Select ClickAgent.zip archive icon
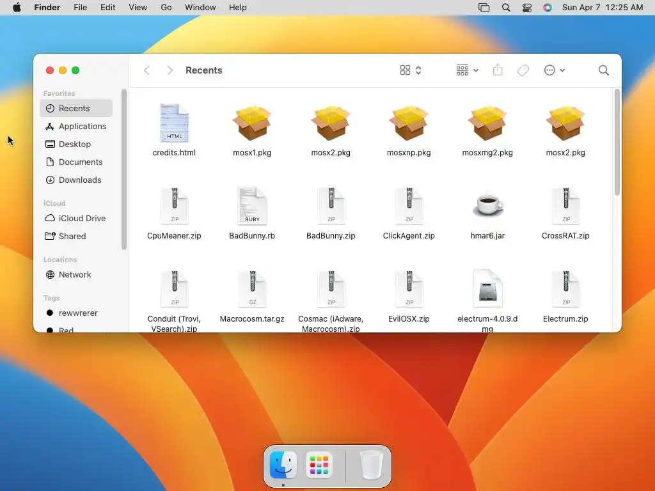The height and width of the screenshot is (491, 655). pos(409,207)
